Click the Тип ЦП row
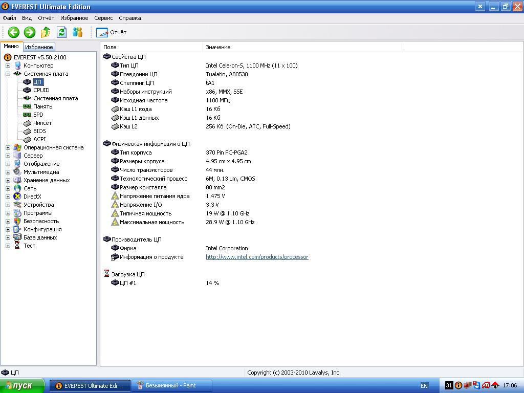Viewport: 524px width, 393px height. pos(204,65)
